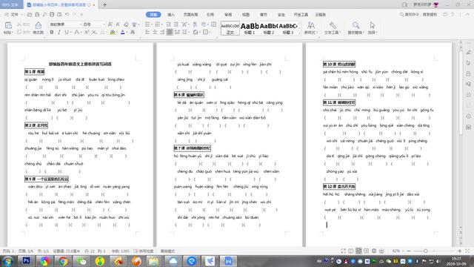The width and height of the screenshot is (474, 267).
Task: Apply the Normal body text style
Action: 230,28
